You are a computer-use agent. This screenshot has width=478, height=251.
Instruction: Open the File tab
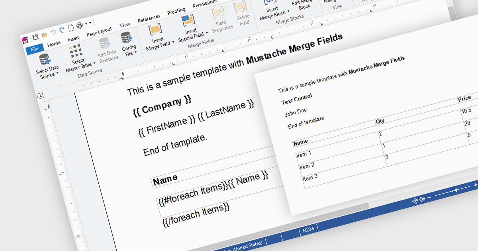click(35, 49)
